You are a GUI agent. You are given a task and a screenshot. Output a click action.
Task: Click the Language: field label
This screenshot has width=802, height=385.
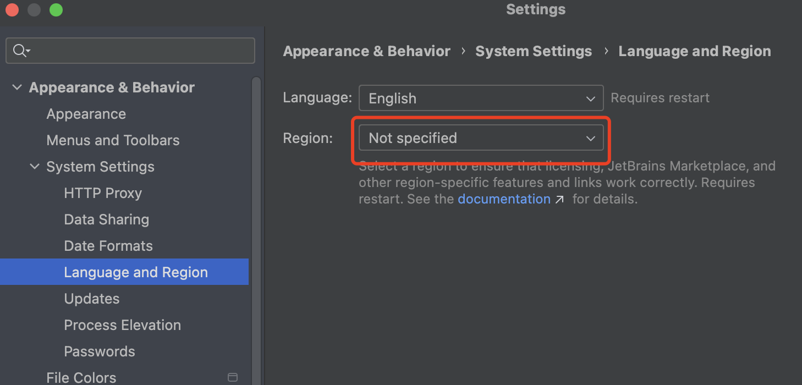(317, 98)
